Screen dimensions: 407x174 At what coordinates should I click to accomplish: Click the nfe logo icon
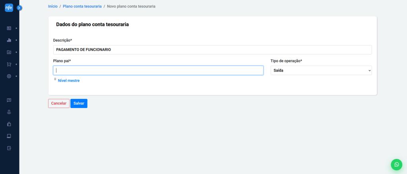click(9, 8)
